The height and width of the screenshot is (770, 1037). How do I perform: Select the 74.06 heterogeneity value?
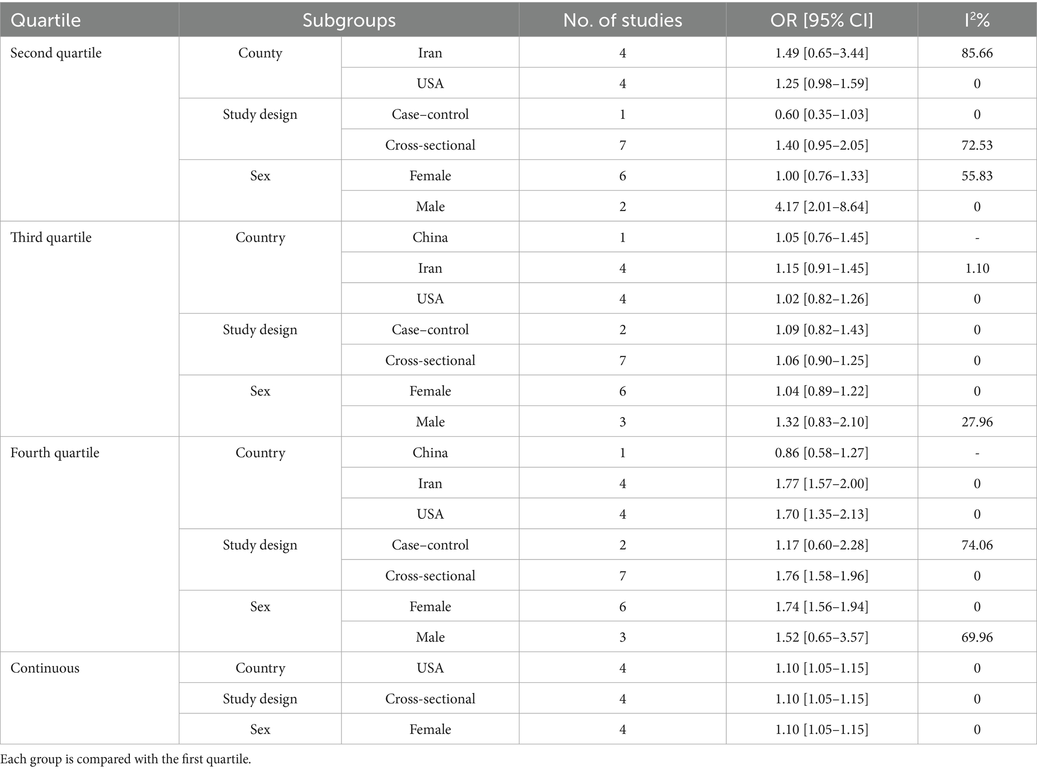[977, 545]
